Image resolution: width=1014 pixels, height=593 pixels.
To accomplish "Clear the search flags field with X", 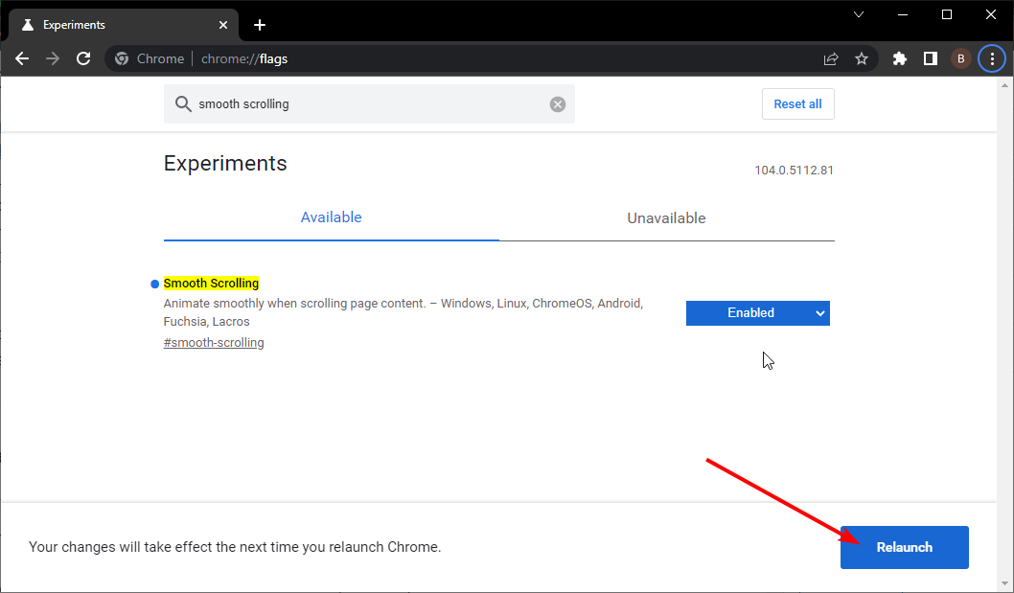I will (x=558, y=104).
